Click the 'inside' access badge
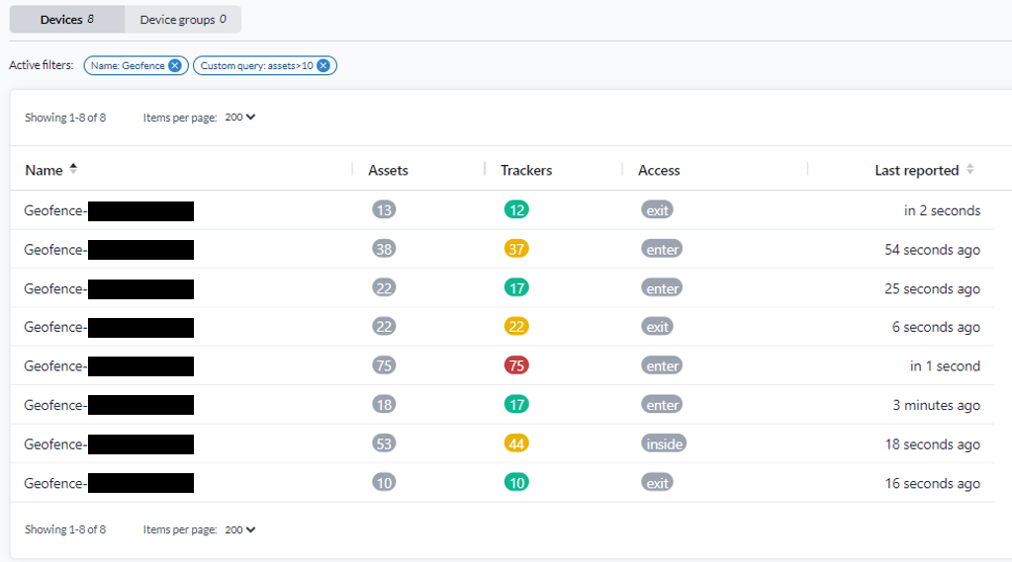Viewport: 1012px width, 562px height. (664, 443)
